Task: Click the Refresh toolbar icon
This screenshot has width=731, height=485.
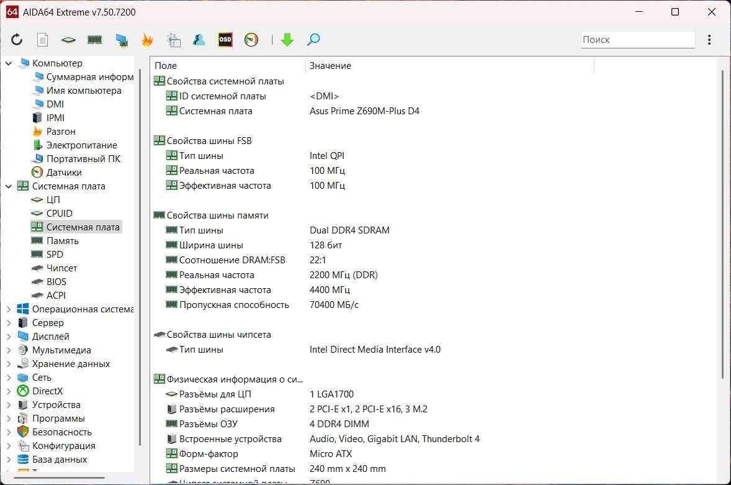Action: [x=17, y=40]
